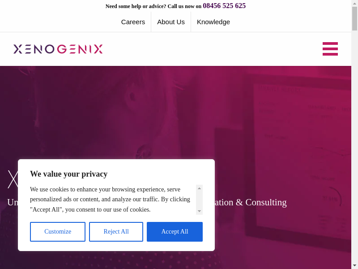Screen dimensions: 358x269
Task: Select the Knowledge menu item
Action: (213, 22)
